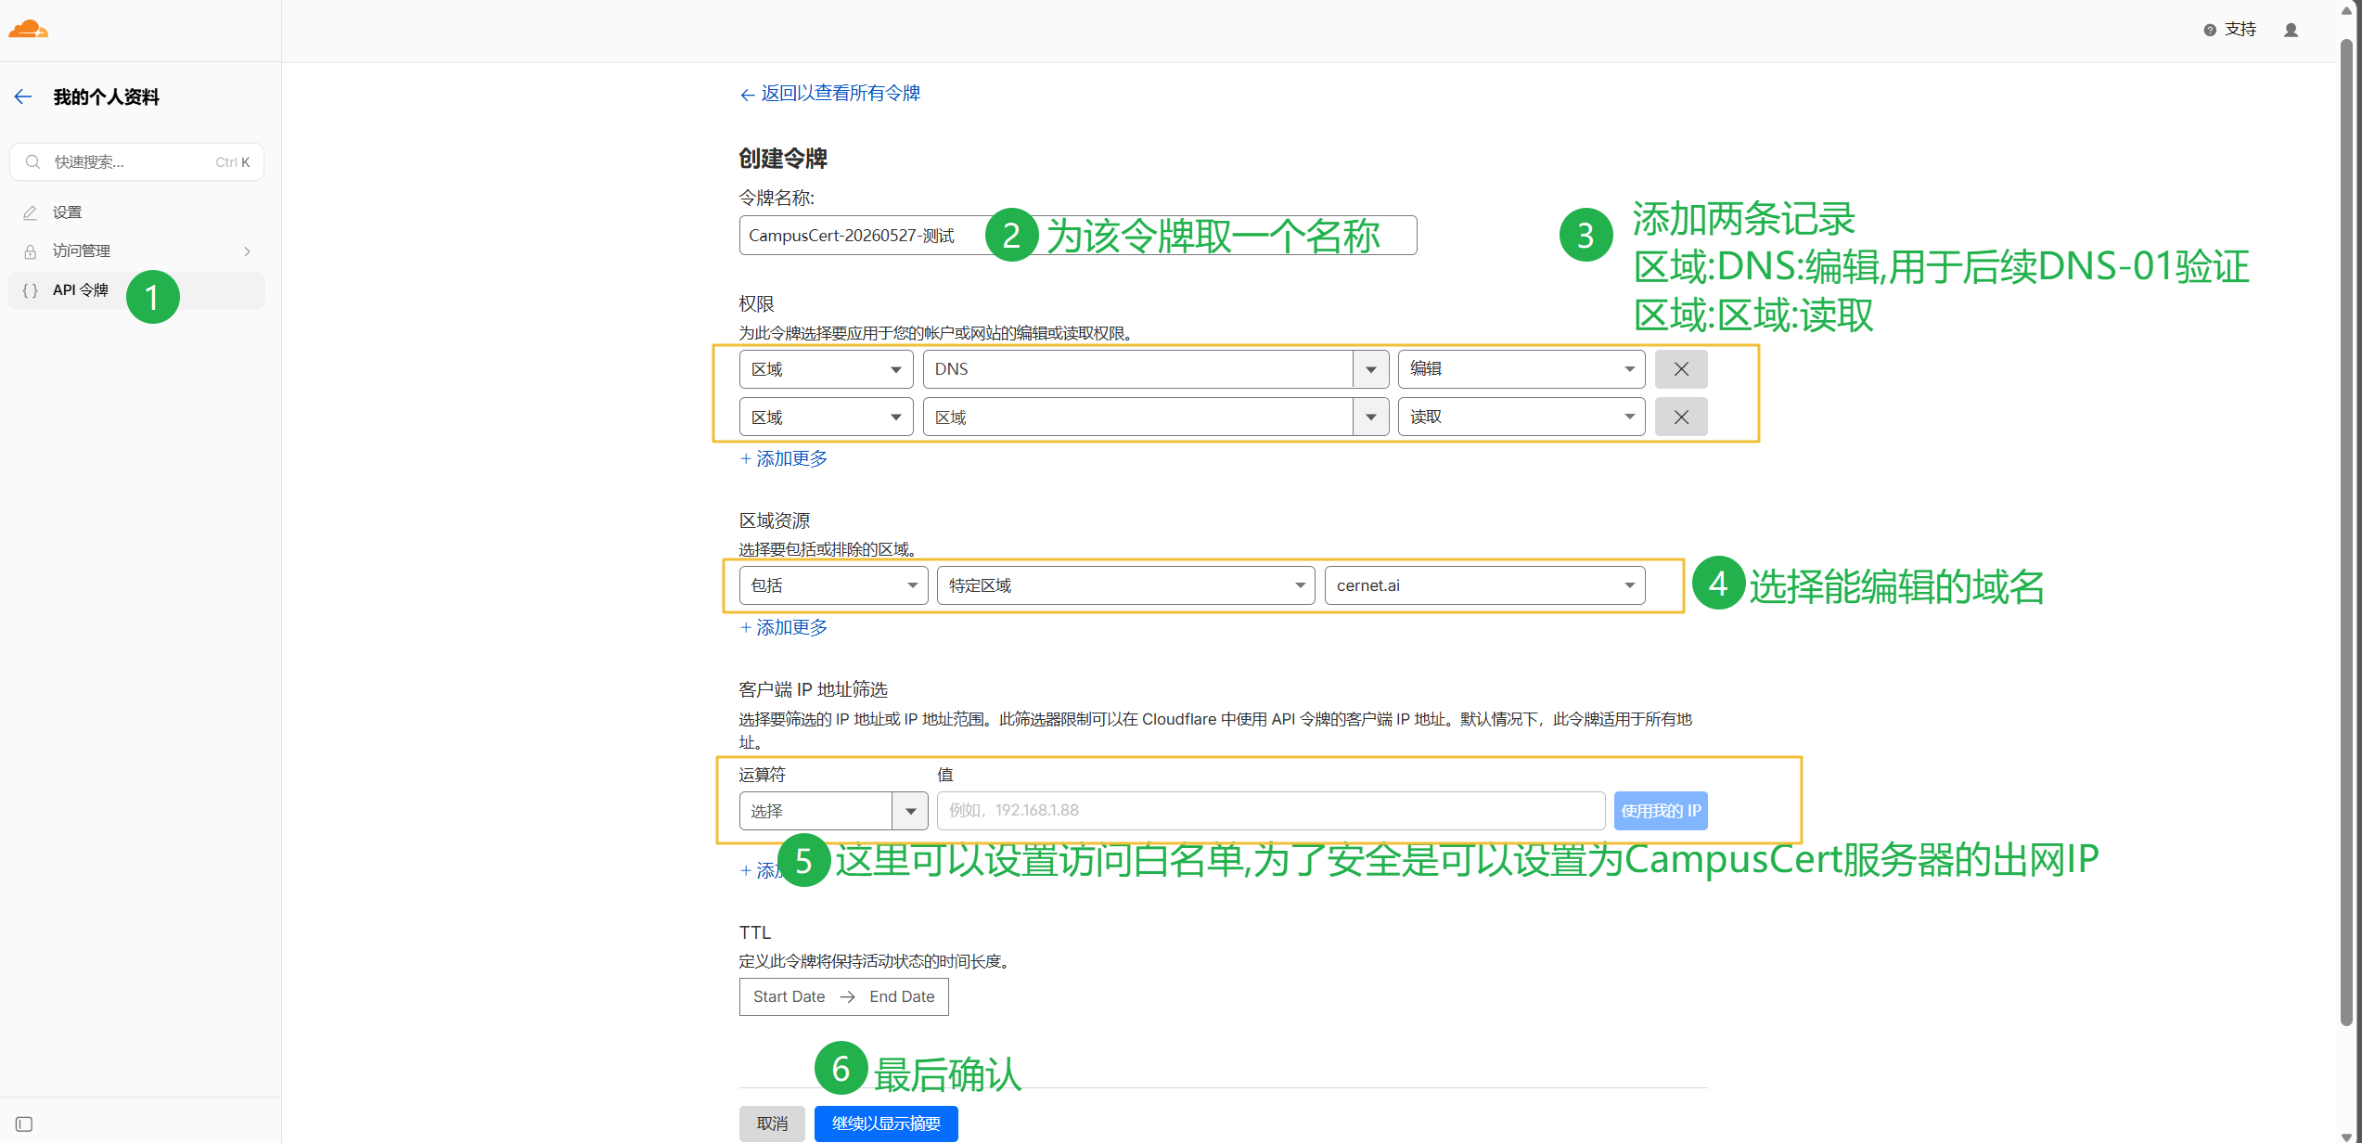
Task: Open the 编辑 access level dropdown
Action: click(x=1521, y=369)
